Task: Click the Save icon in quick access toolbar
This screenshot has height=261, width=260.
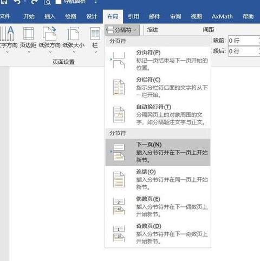Action: point(4,2)
